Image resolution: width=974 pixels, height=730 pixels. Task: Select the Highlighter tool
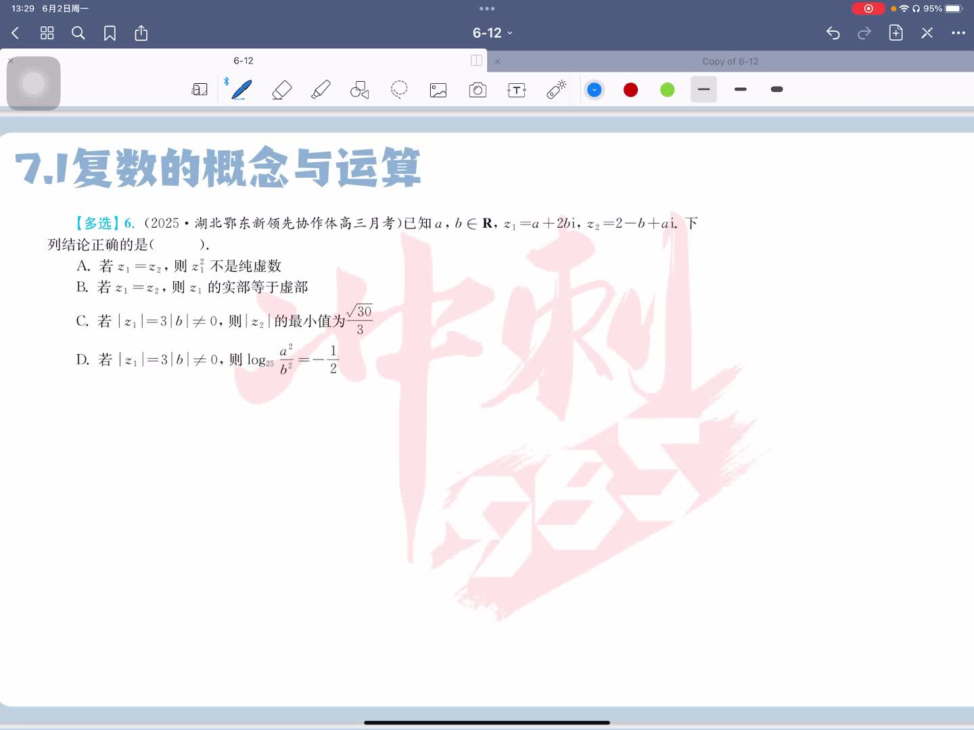click(x=321, y=90)
